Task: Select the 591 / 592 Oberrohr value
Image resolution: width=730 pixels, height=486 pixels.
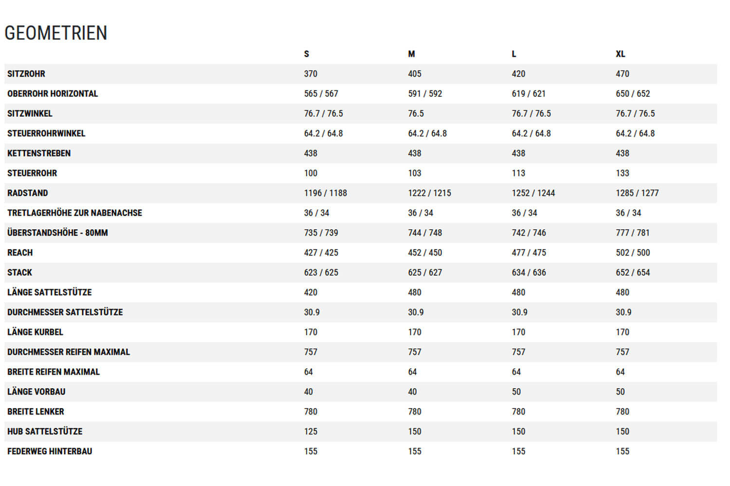Action: pyautogui.click(x=425, y=94)
